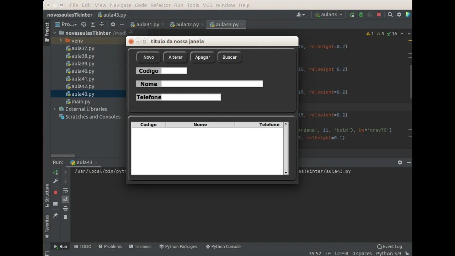Hide the Run panel with minus icon

[x=408, y=162]
